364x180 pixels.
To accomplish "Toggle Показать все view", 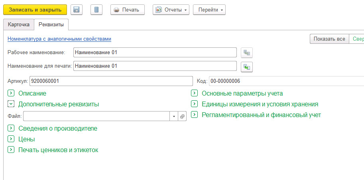I will click(329, 39).
